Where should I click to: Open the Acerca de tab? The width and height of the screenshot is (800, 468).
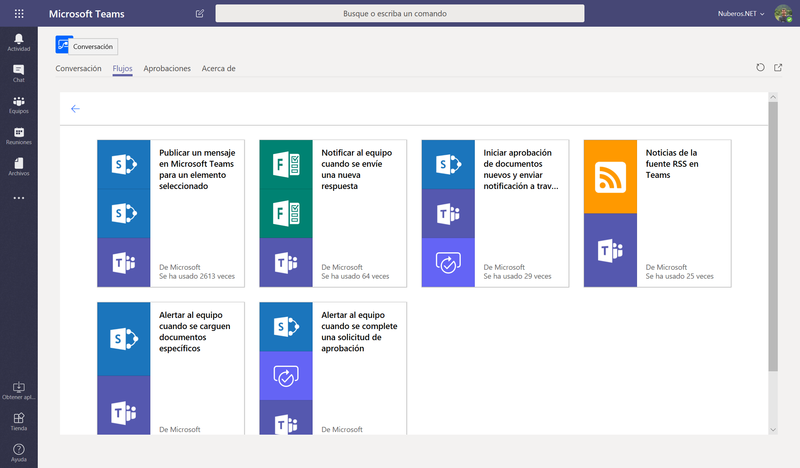point(219,68)
